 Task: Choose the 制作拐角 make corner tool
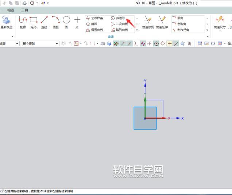(x=181, y=30)
